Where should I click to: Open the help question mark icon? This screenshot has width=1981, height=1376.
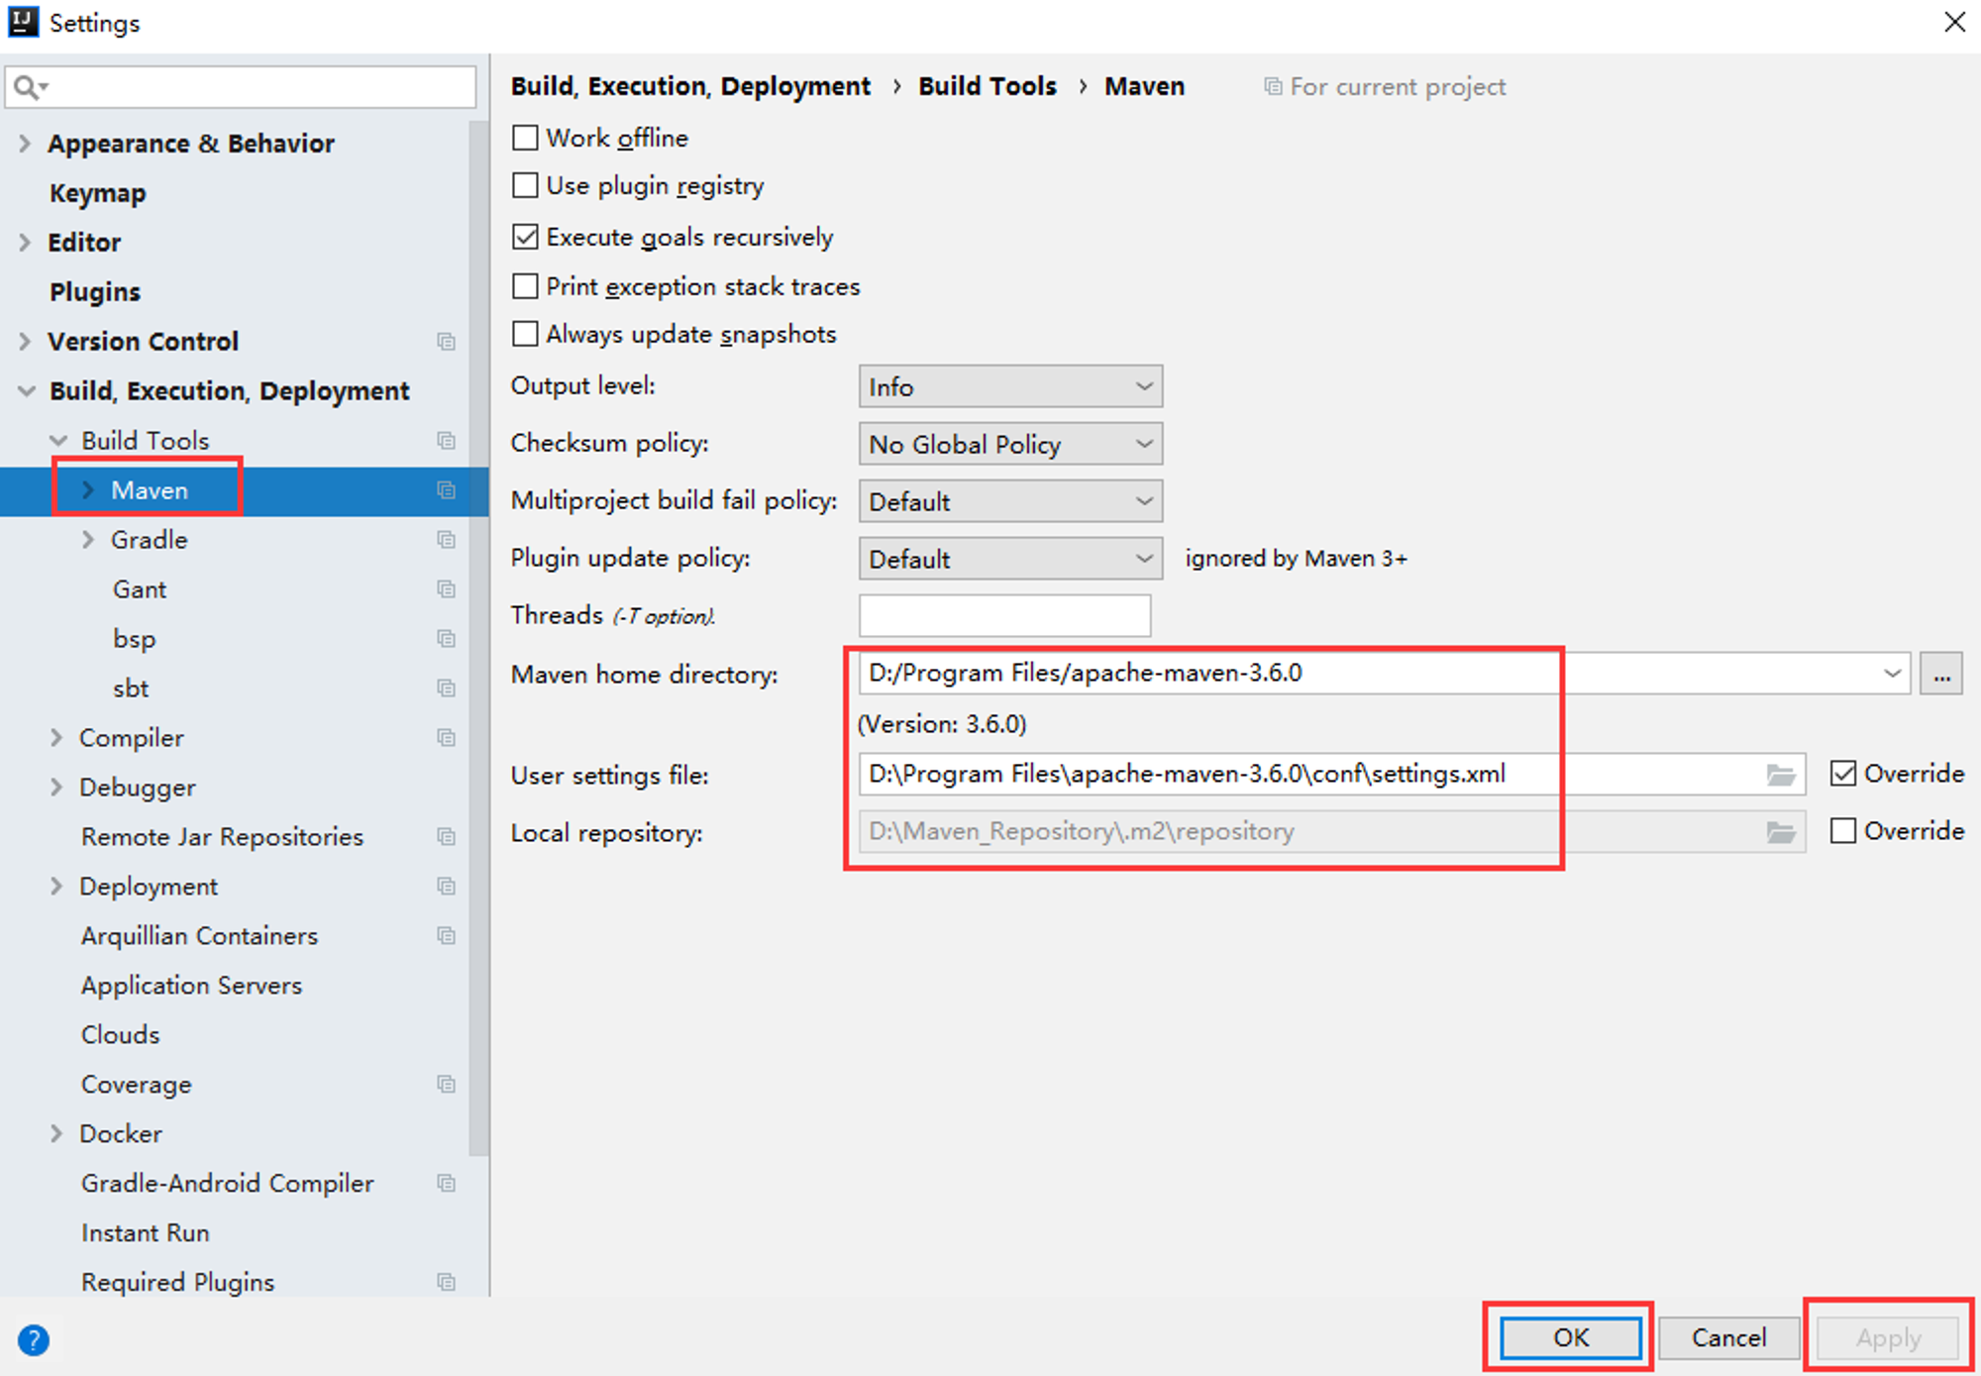pos(34,1339)
